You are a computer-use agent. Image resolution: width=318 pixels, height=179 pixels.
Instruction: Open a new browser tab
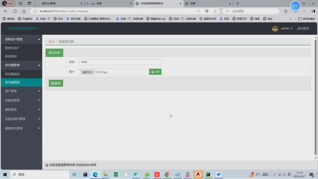pyautogui.click(x=237, y=3)
